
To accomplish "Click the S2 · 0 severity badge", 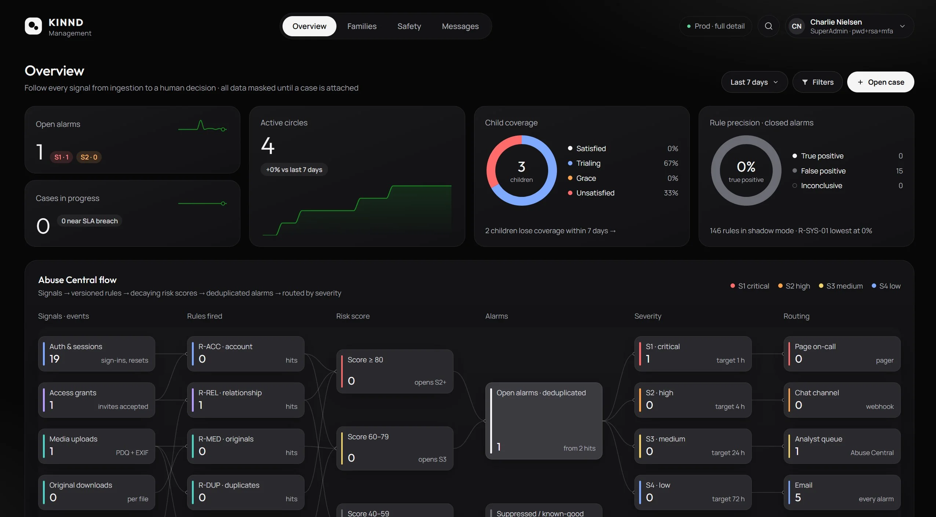I will point(89,157).
